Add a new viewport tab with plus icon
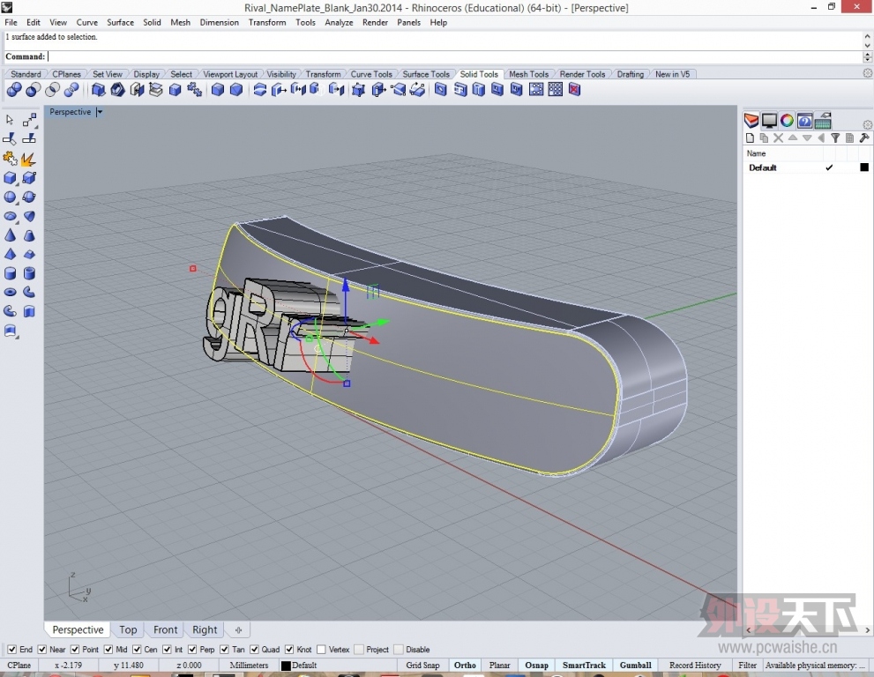874x677 pixels. pos(239,630)
